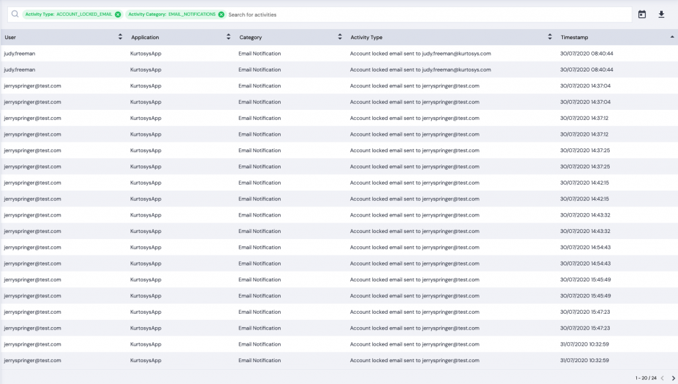
Task: Select the first 30/07/2020 08:40:44 timestamp
Action: click(x=587, y=54)
